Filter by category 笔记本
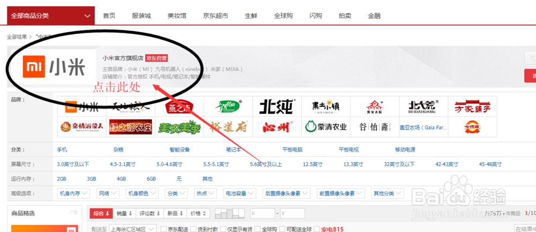Screen dimensions: 536x232 234,149
